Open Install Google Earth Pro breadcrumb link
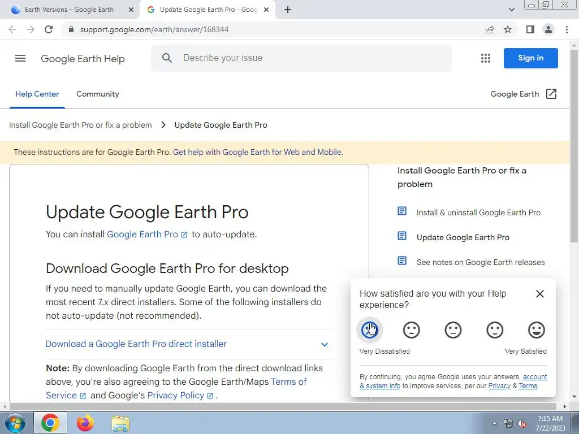 tap(80, 125)
